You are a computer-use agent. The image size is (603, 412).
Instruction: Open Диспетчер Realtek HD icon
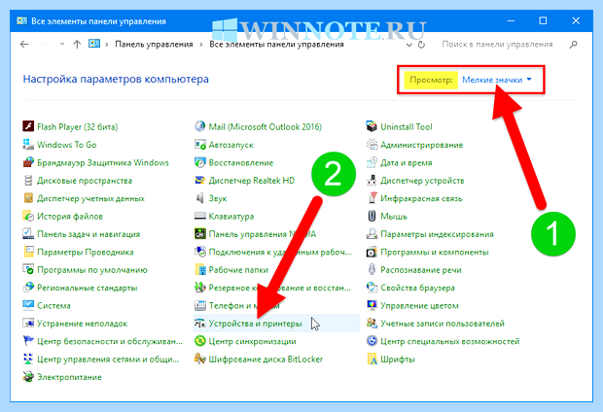(x=200, y=181)
